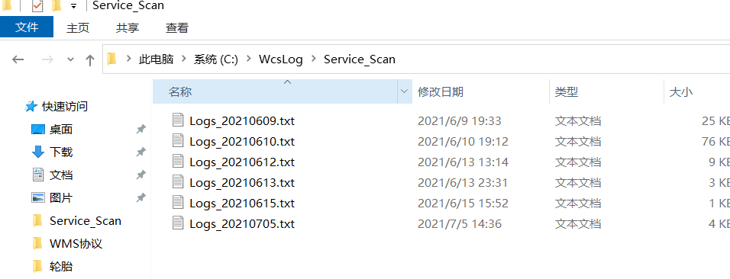Open recent locations dropdown arrow

coord(71,59)
